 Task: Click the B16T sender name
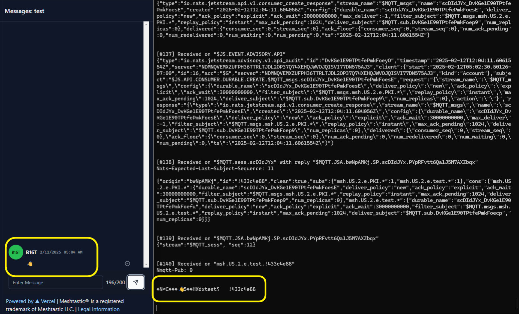tap(31, 252)
